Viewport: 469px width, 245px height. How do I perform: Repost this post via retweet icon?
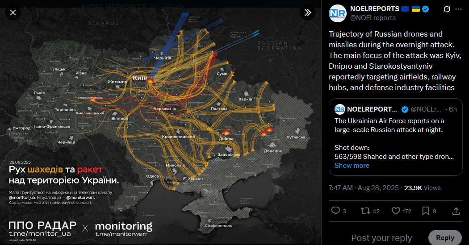click(365, 211)
